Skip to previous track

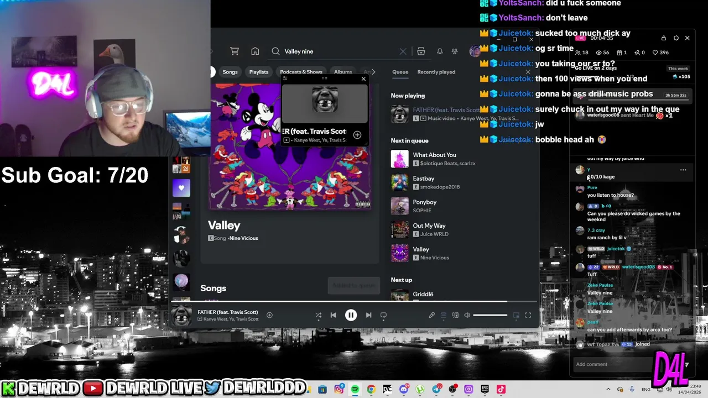(333, 315)
